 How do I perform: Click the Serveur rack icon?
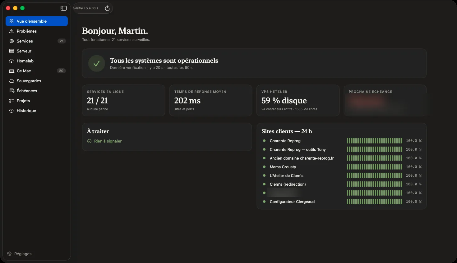point(12,51)
